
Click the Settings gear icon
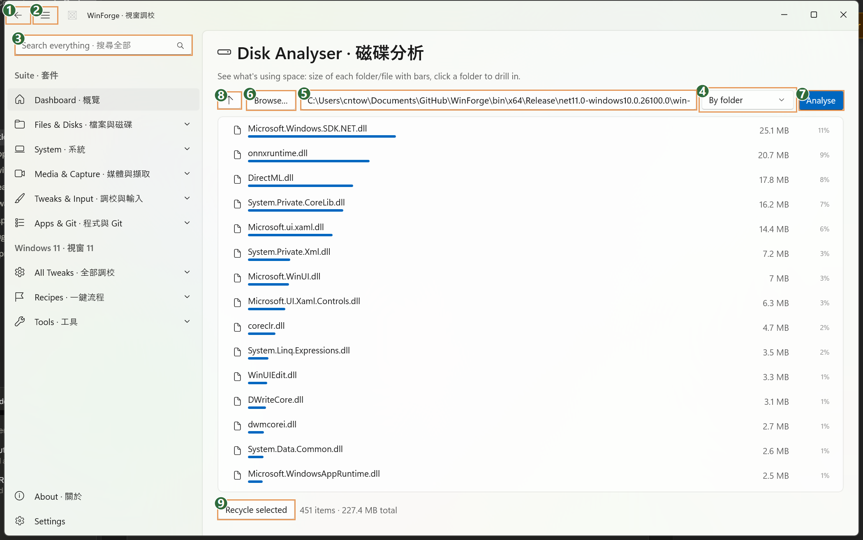coord(20,521)
